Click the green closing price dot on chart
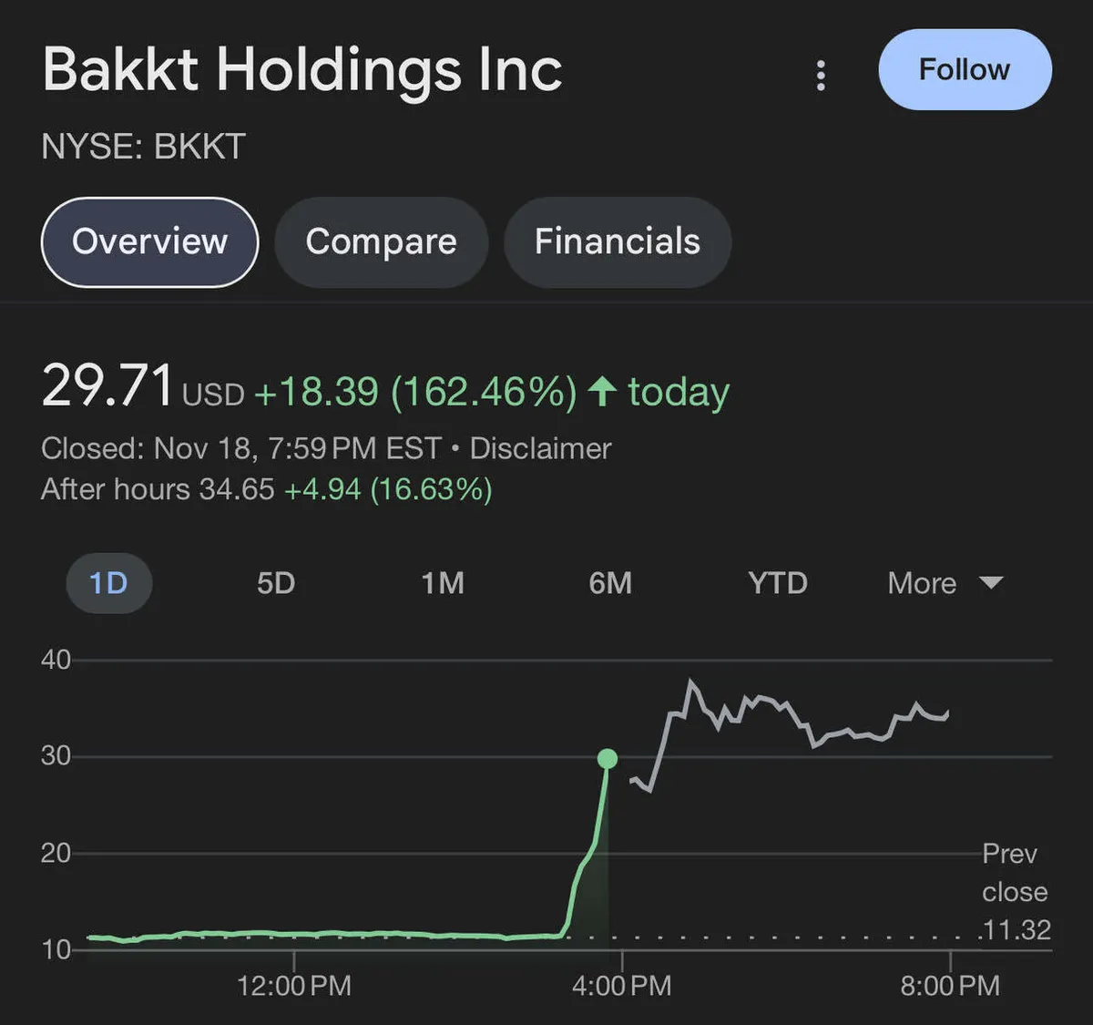Viewport: 1093px width, 1025px height. (608, 758)
